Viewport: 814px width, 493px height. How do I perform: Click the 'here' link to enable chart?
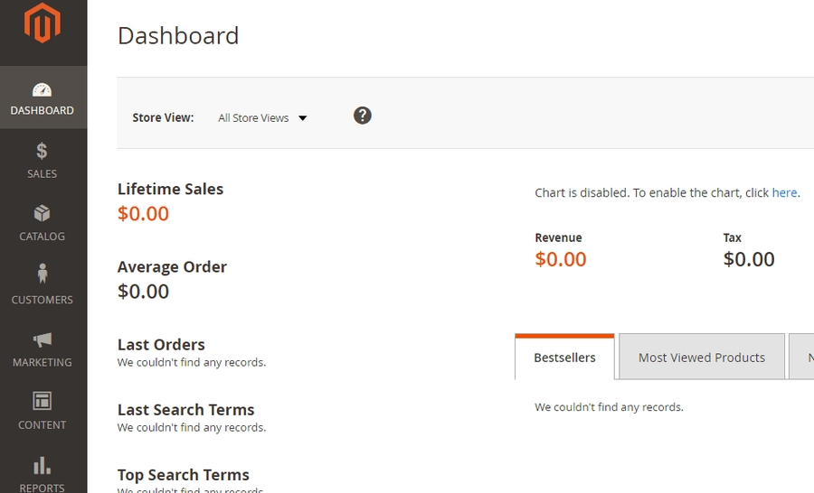tap(784, 192)
